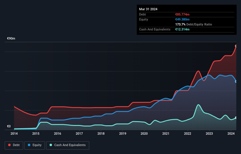Click the 2016 x-axis label

point(58,134)
